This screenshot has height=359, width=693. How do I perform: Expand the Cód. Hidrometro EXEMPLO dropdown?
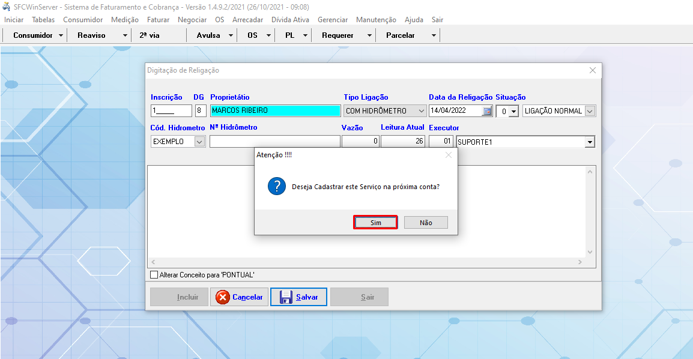pos(199,142)
